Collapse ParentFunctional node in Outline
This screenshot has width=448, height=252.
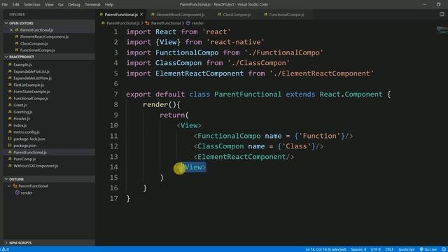pos(9,186)
